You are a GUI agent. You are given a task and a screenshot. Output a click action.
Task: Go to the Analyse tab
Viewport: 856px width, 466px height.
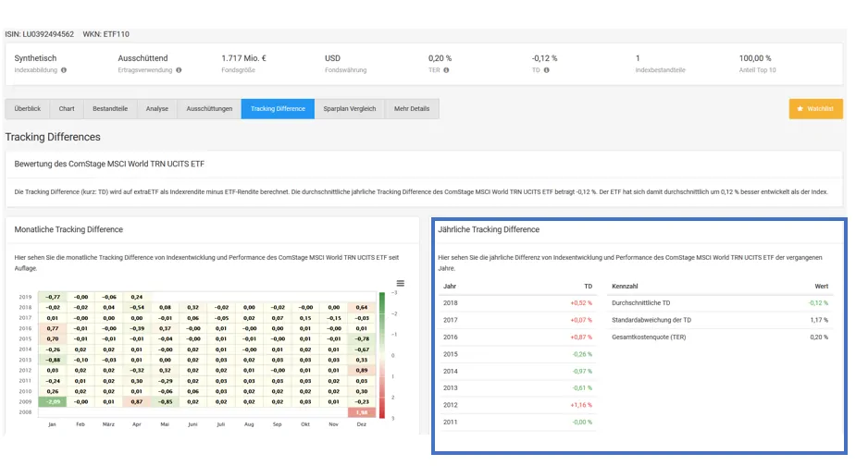click(x=157, y=109)
